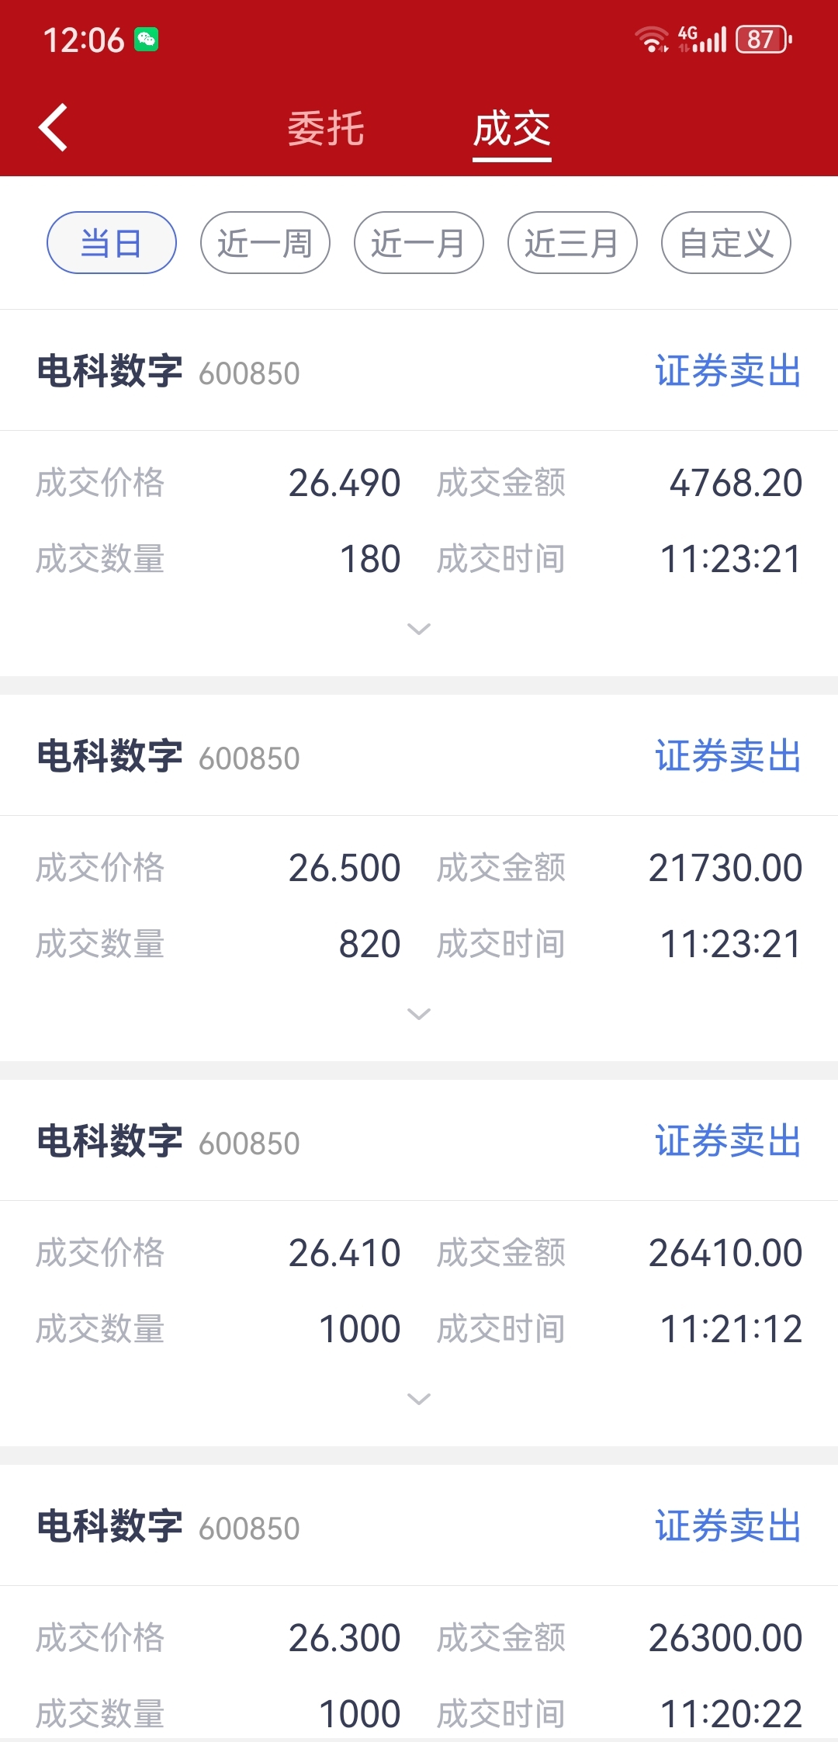This screenshot has width=838, height=1742.
Task: Tap the battery indicator icon
Action: (x=764, y=39)
